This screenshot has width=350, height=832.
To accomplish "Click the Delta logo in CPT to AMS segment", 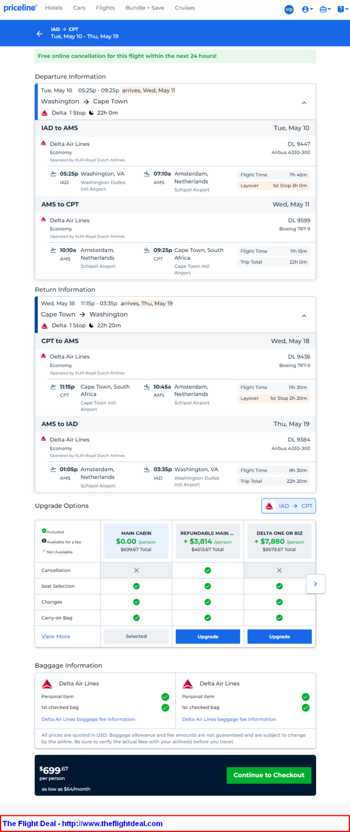I will [x=44, y=356].
